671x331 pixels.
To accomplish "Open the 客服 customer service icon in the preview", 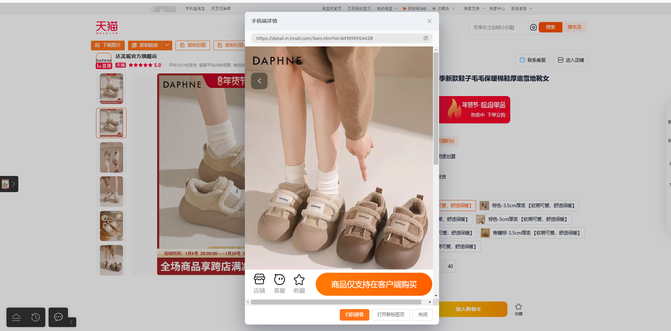I will tap(279, 284).
